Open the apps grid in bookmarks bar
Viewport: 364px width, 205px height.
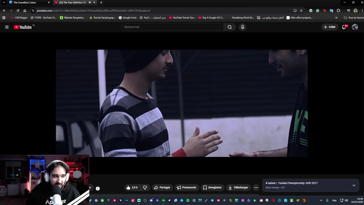tap(4, 18)
